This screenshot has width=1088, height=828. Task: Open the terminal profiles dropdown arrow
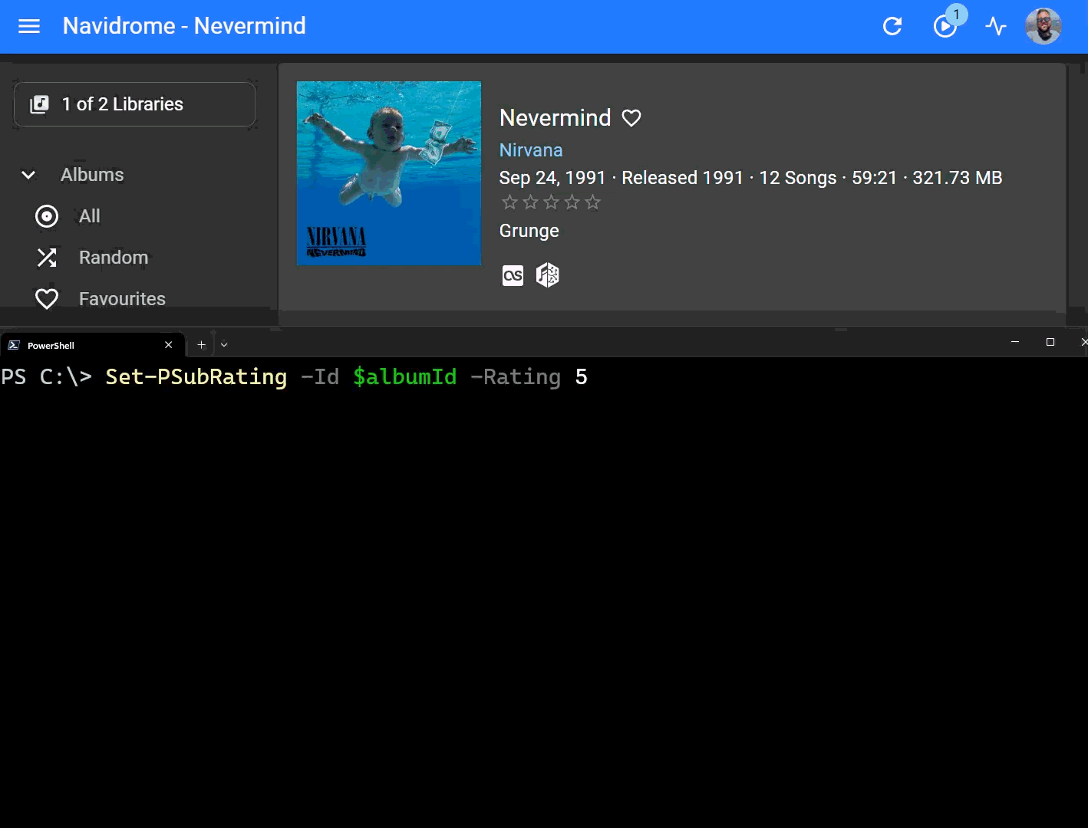(224, 345)
